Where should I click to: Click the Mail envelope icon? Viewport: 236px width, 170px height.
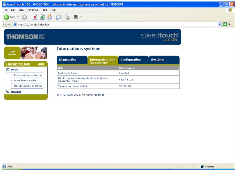pyautogui.click(x=58, y=17)
